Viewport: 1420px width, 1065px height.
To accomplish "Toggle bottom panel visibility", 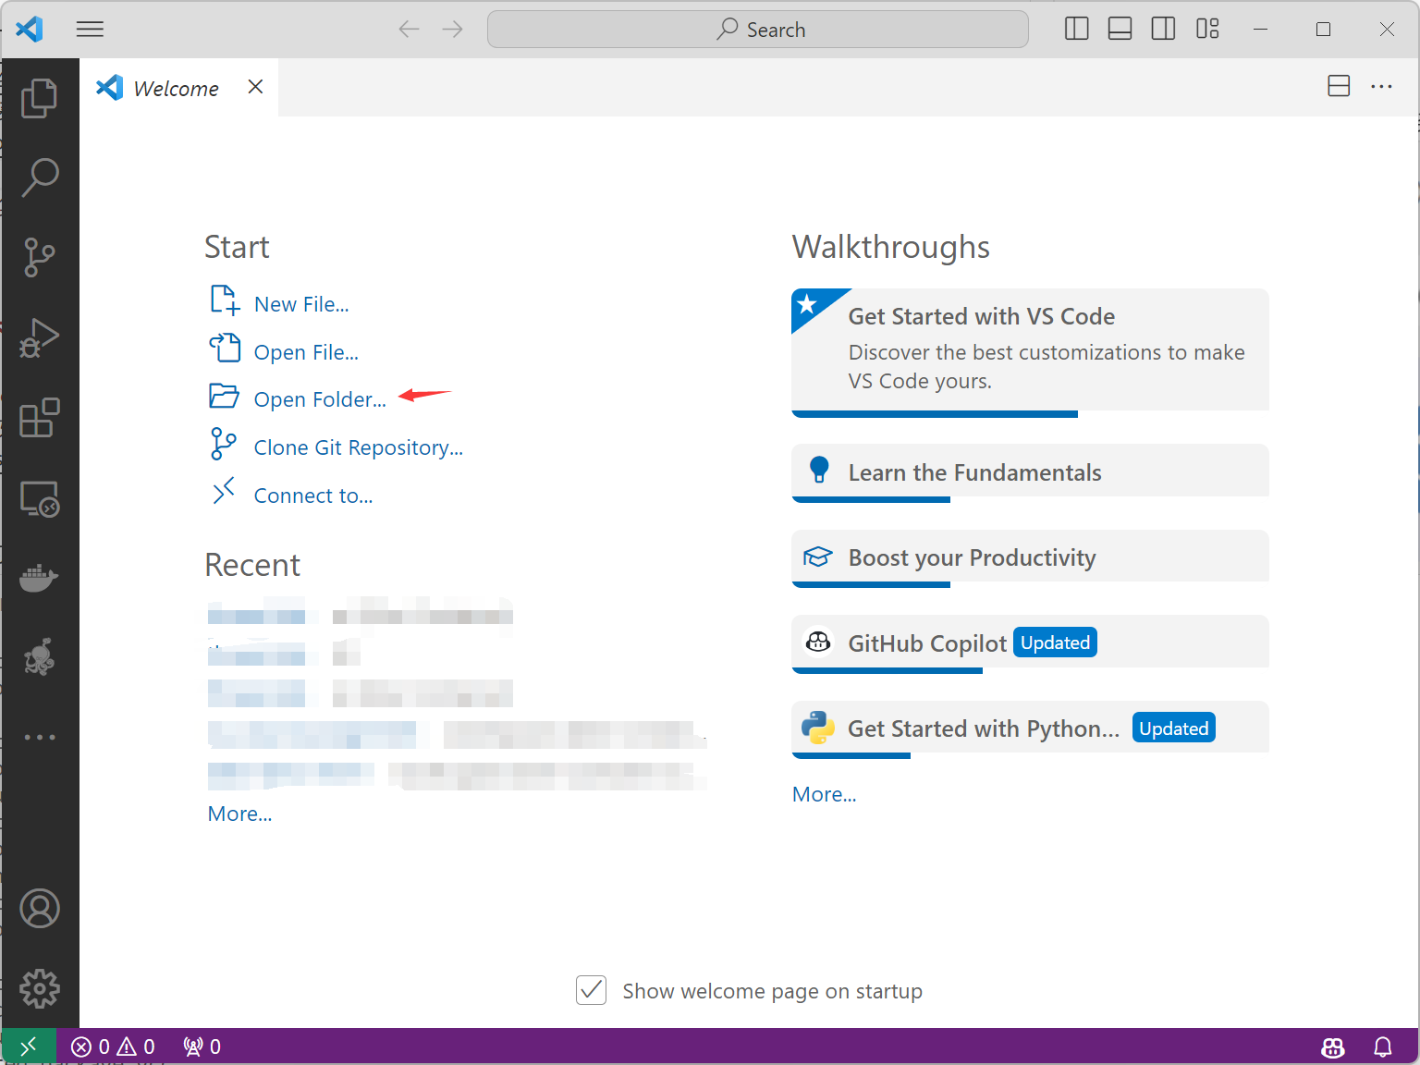I will click(x=1120, y=29).
